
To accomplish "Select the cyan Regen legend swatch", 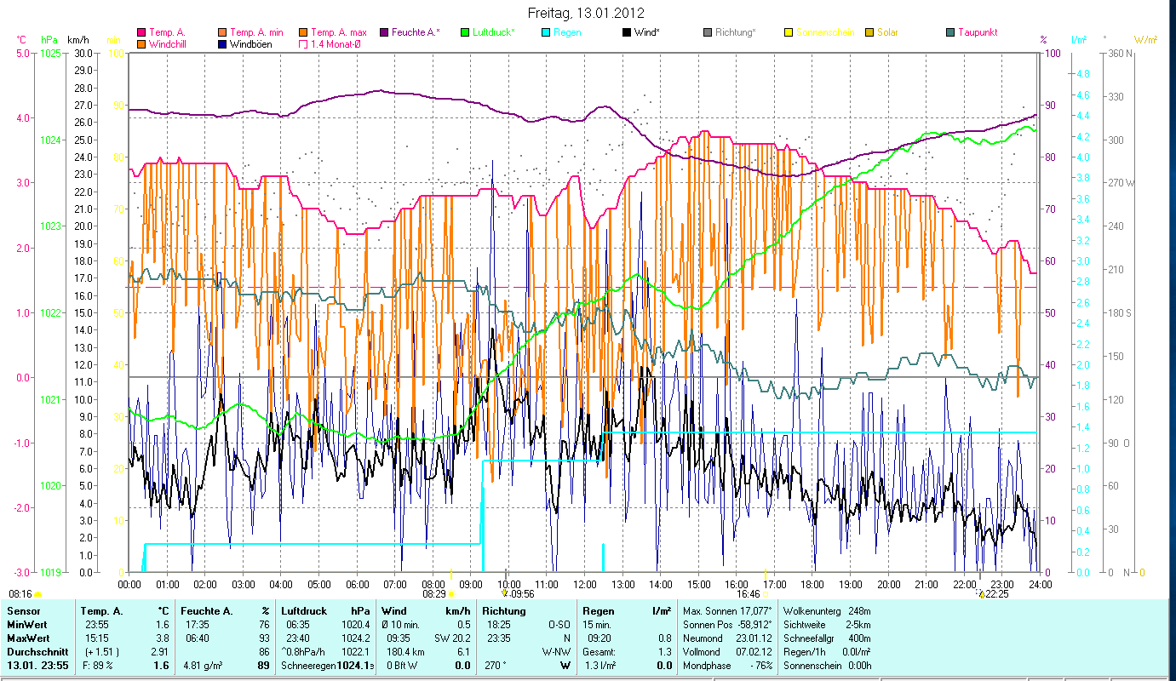I will [x=545, y=32].
